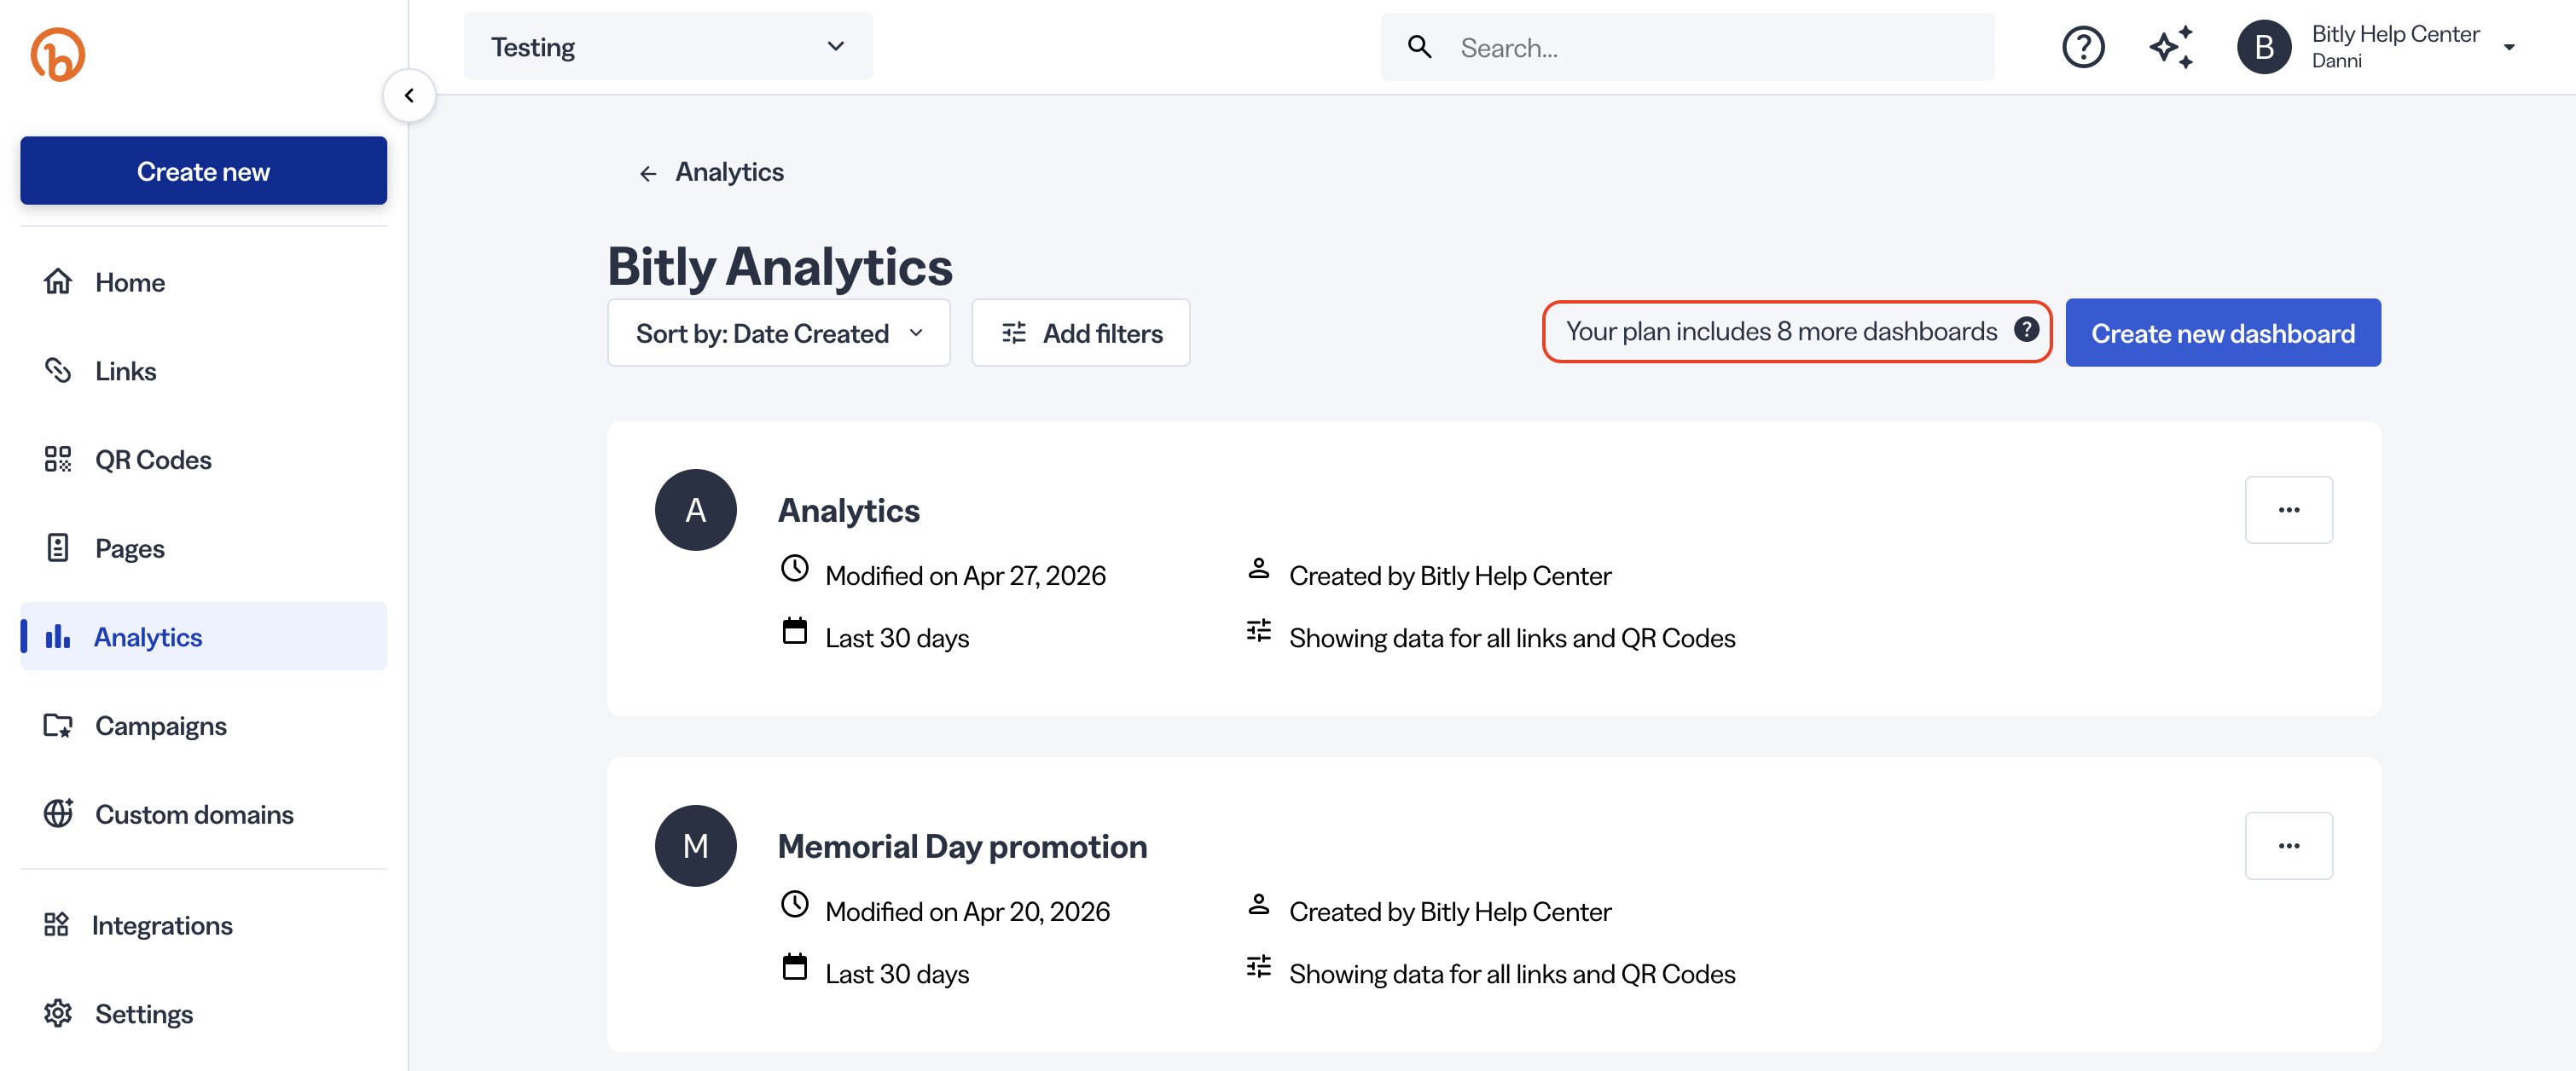2576x1071 pixels.
Task: Click Create new dashboard button
Action: point(2223,333)
